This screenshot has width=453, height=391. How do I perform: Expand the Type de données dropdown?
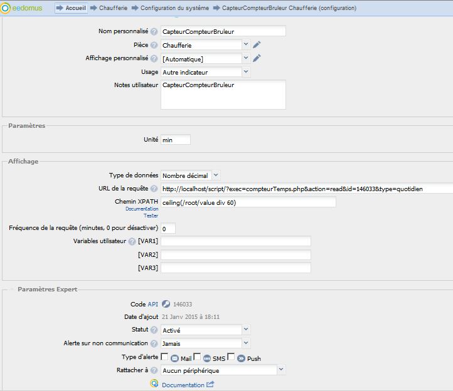pyautogui.click(x=190, y=175)
